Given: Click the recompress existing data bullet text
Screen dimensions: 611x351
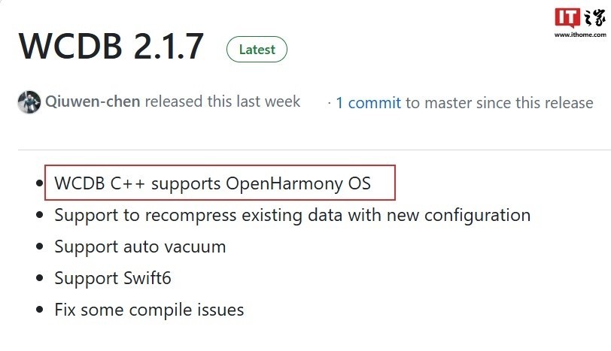Looking at the screenshot, I should 292,215.
